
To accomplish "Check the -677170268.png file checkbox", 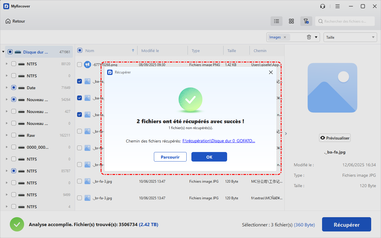I will 79,65.
